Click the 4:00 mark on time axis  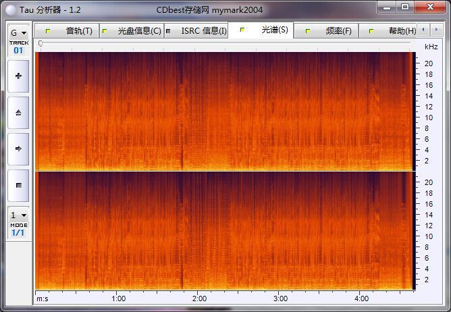pyautogui.click(x=362, y=298)
